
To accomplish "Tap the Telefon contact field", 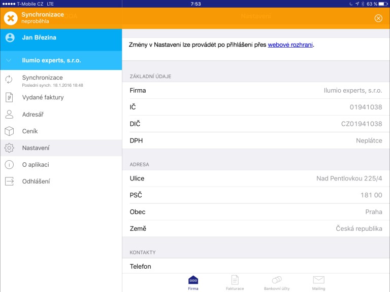I will [256, 267].
